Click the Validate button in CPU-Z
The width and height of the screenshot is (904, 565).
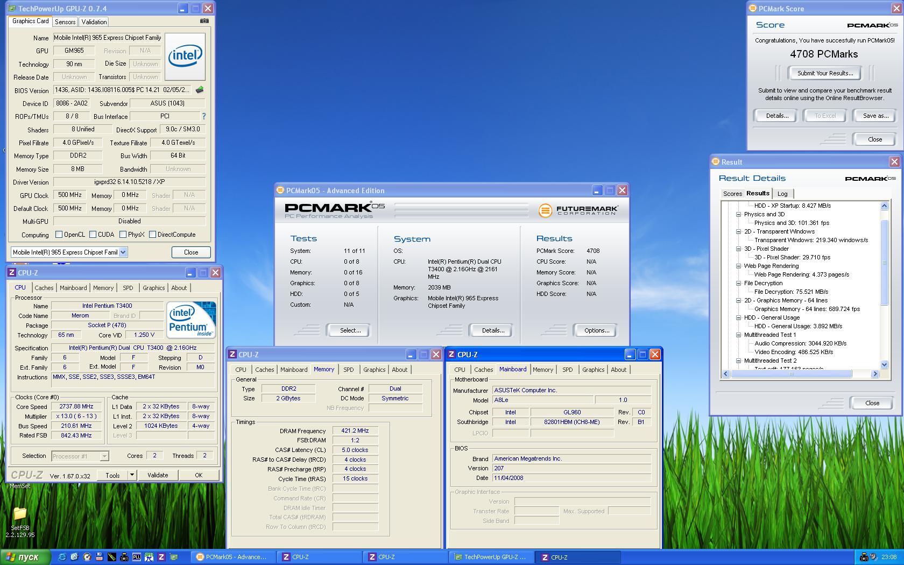158,475
